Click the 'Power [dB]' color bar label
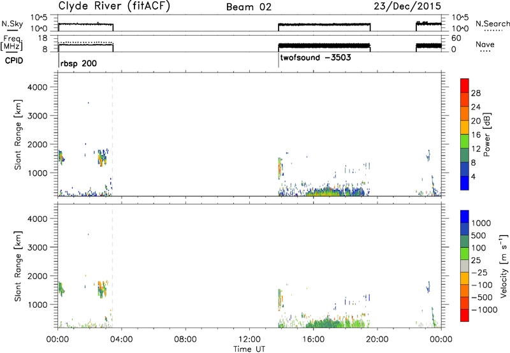The width and height of the screenshot is (510, 353). (487, 135)
